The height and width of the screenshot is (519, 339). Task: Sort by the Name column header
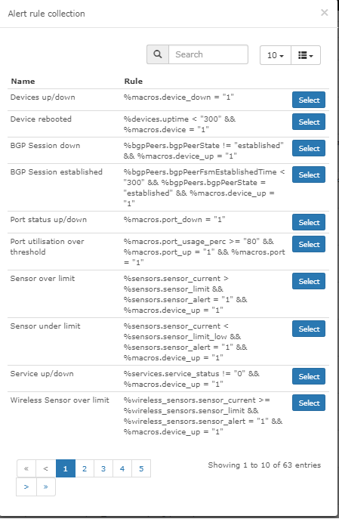tap(23, 82)
